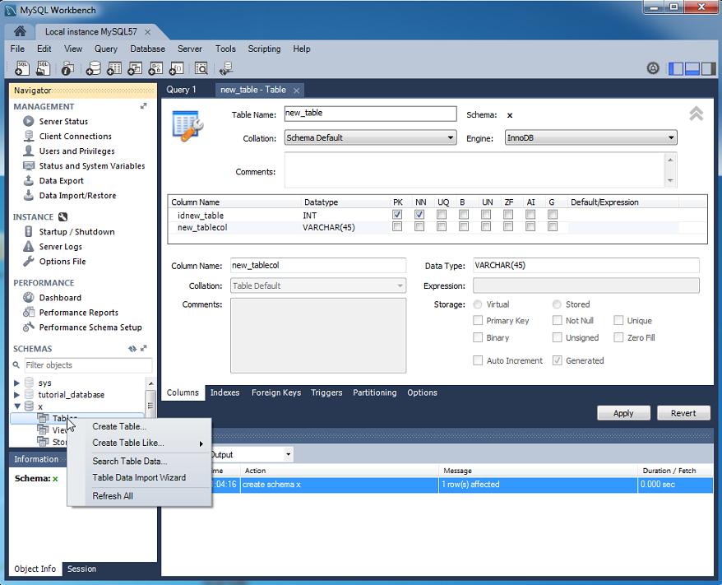
Task: Switch to the Query 1 tab
Action: pyautogui.click(x=182, y=90)
